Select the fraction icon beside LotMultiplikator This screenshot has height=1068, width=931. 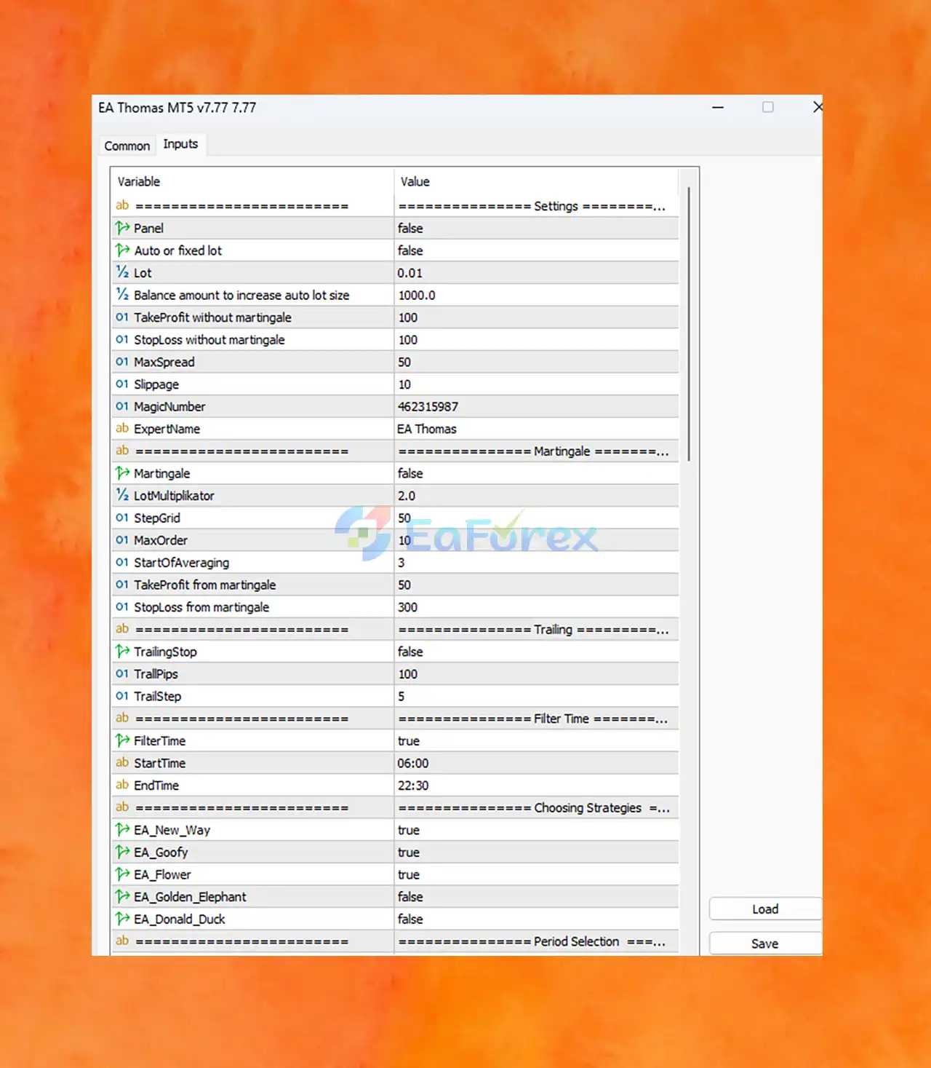(122, 495)
